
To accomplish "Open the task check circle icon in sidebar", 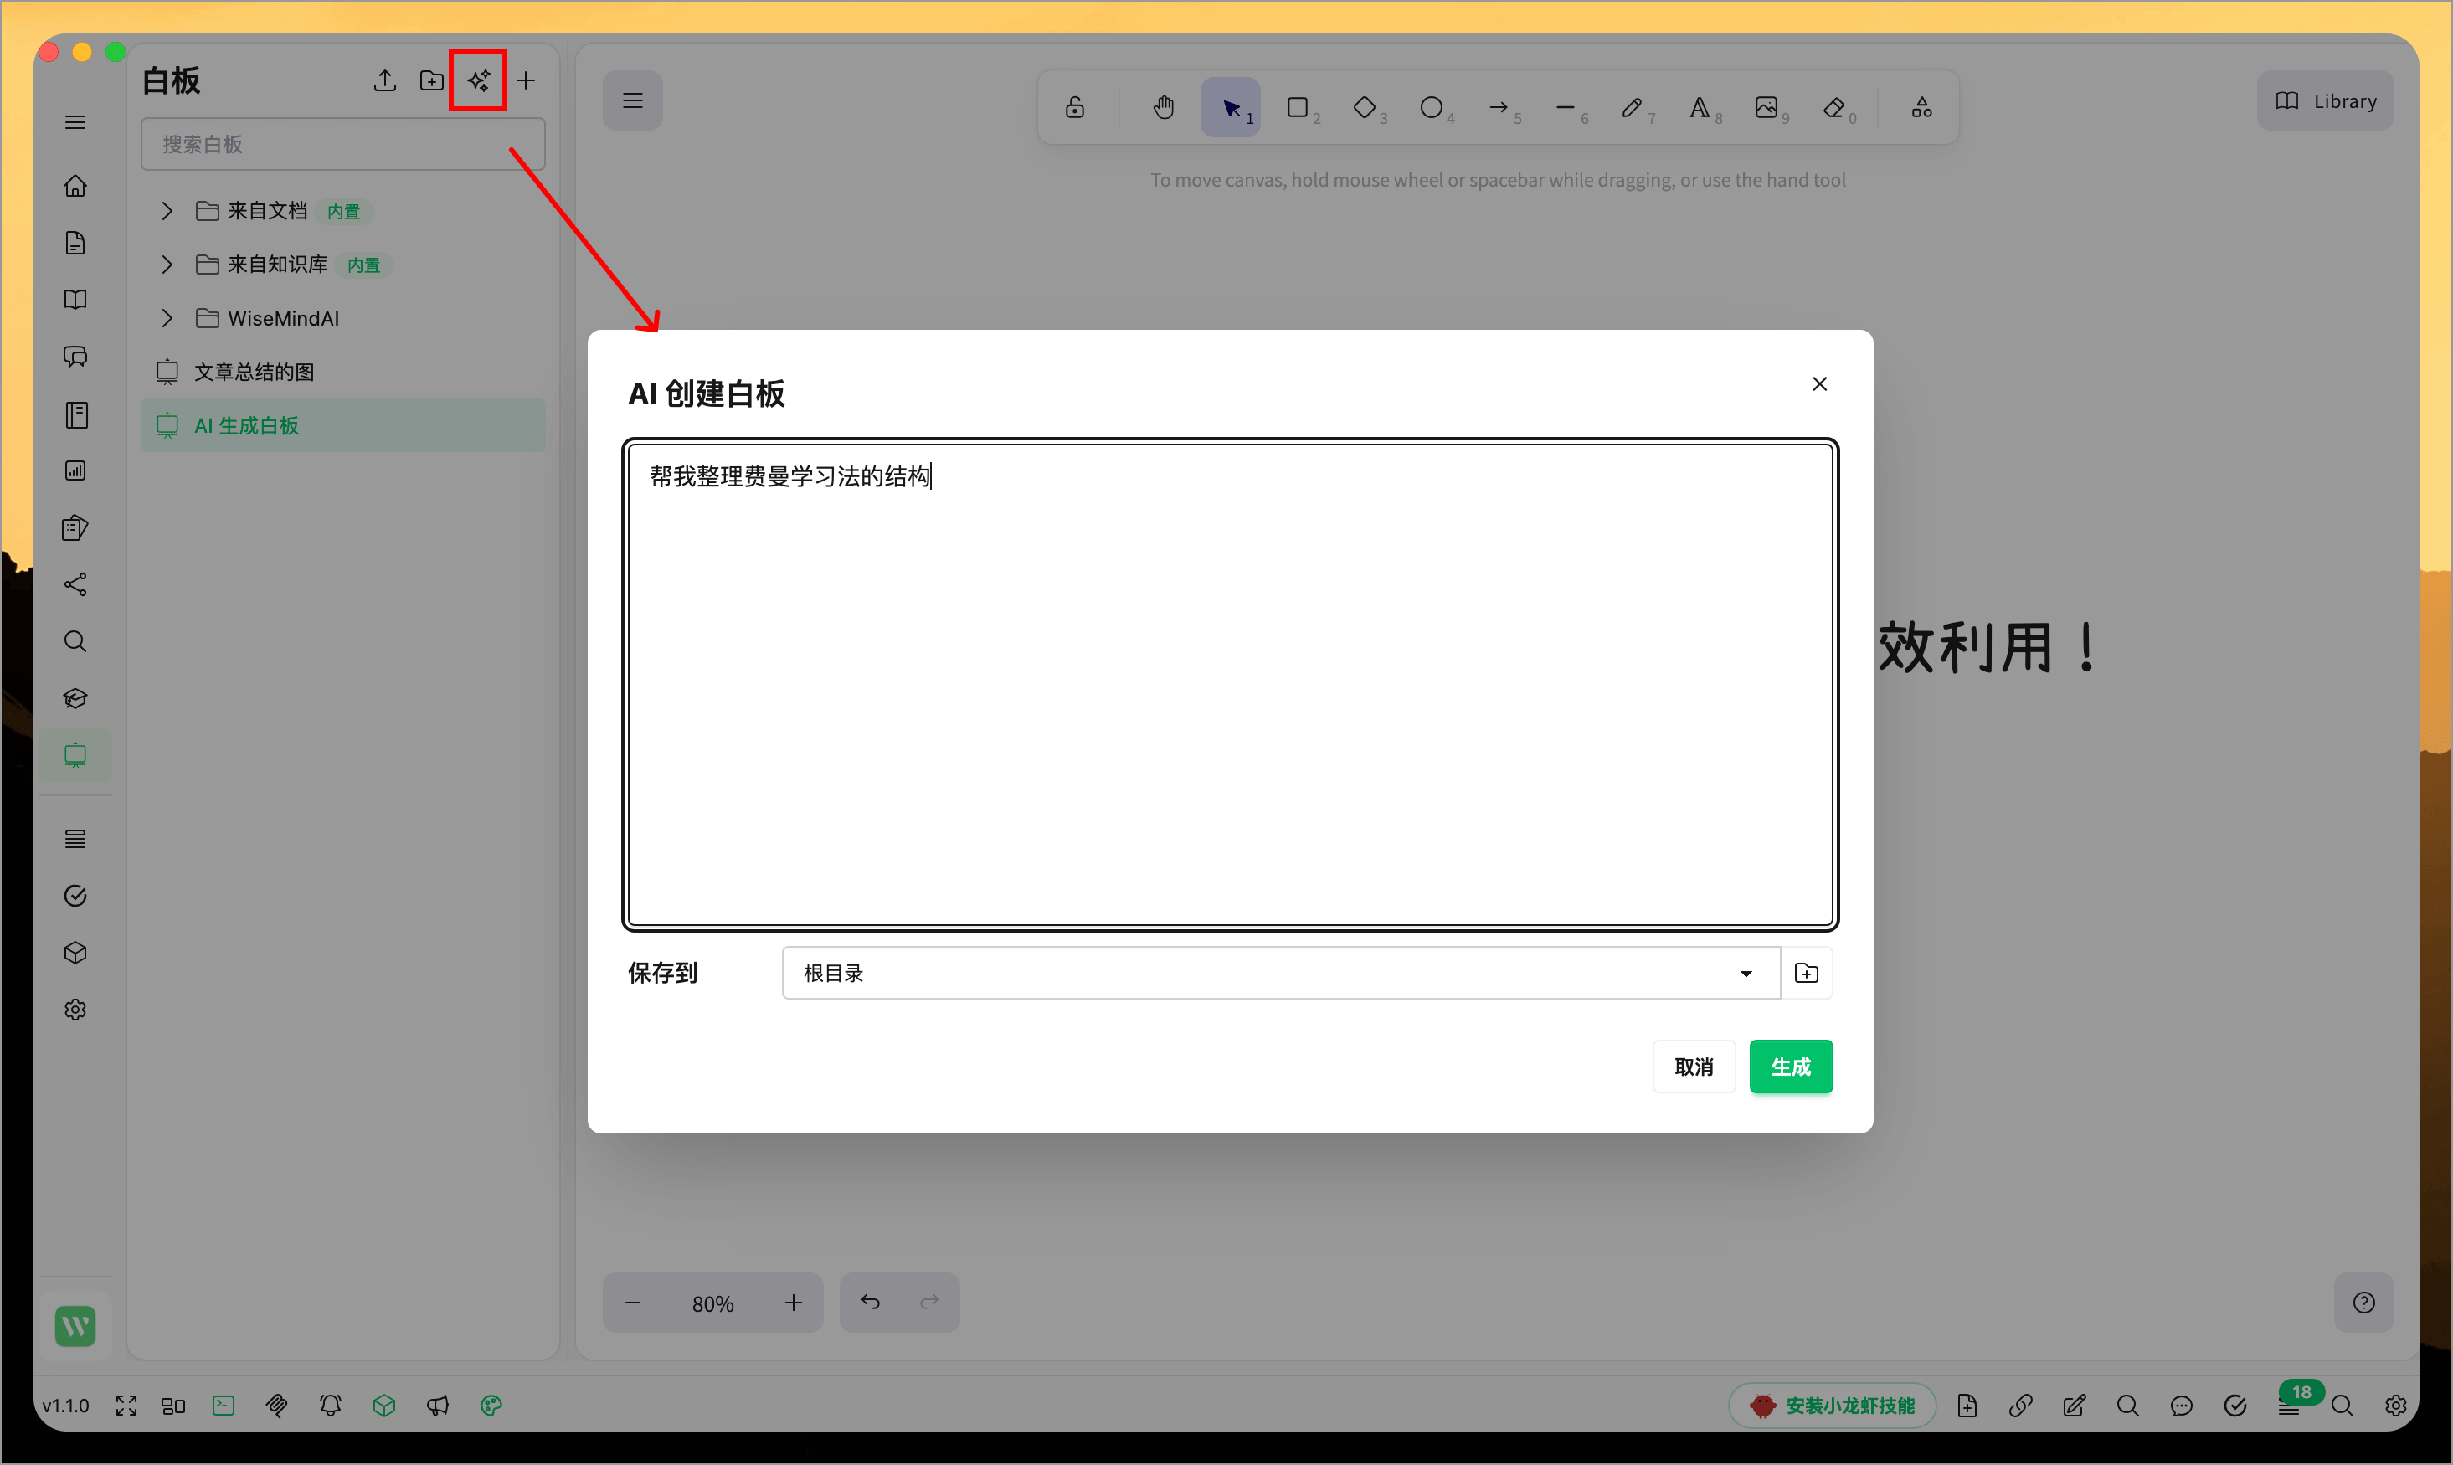I will (x=75, y=897).
